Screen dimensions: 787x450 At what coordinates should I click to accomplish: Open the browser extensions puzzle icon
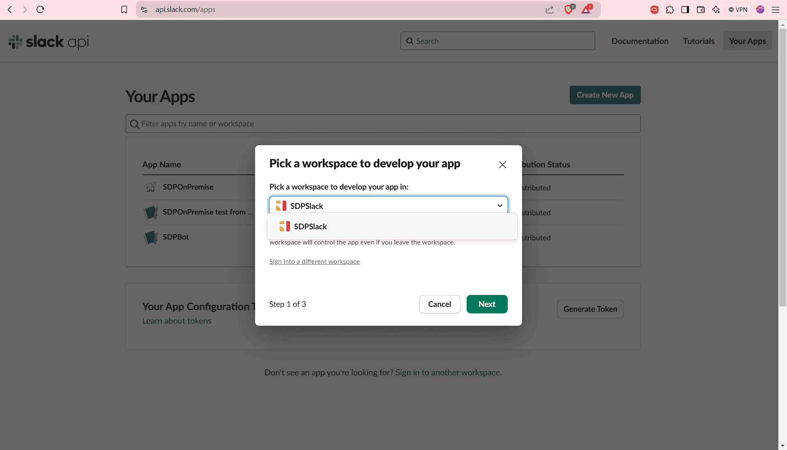pyautogui.click(x=670, y=9)
